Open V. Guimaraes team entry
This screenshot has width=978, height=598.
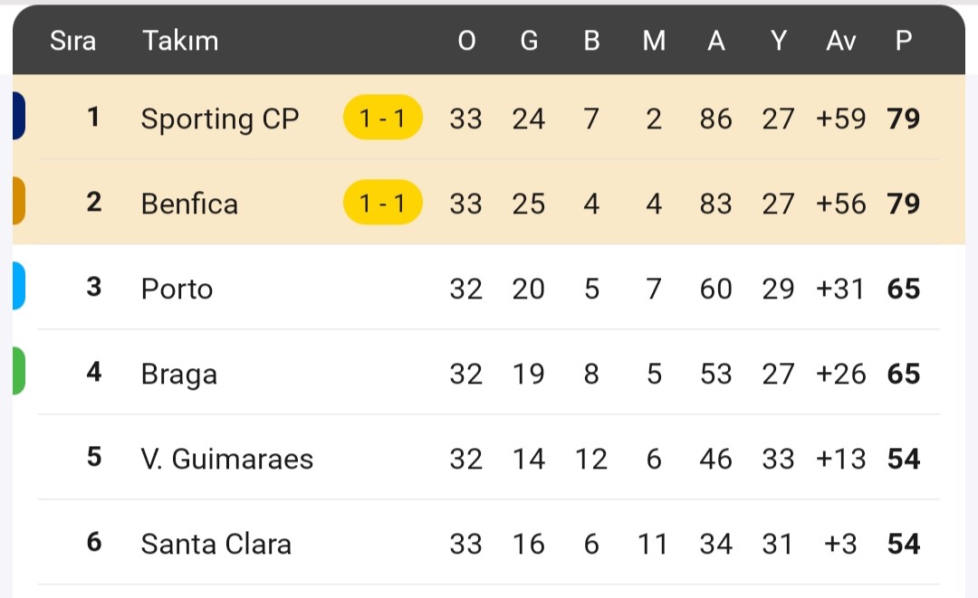[227, 459]
